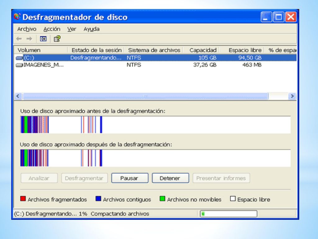Sort by Sistema de archivos column
The image size is (318, 239).
click(x=153, y=50)
